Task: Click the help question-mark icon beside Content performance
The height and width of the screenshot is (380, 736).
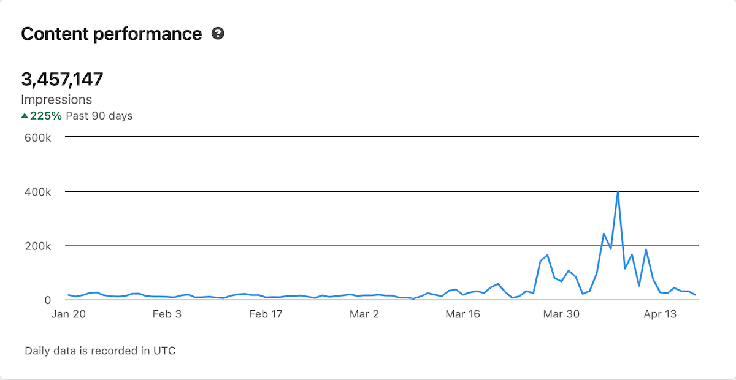Action: (x=218, y=34)
